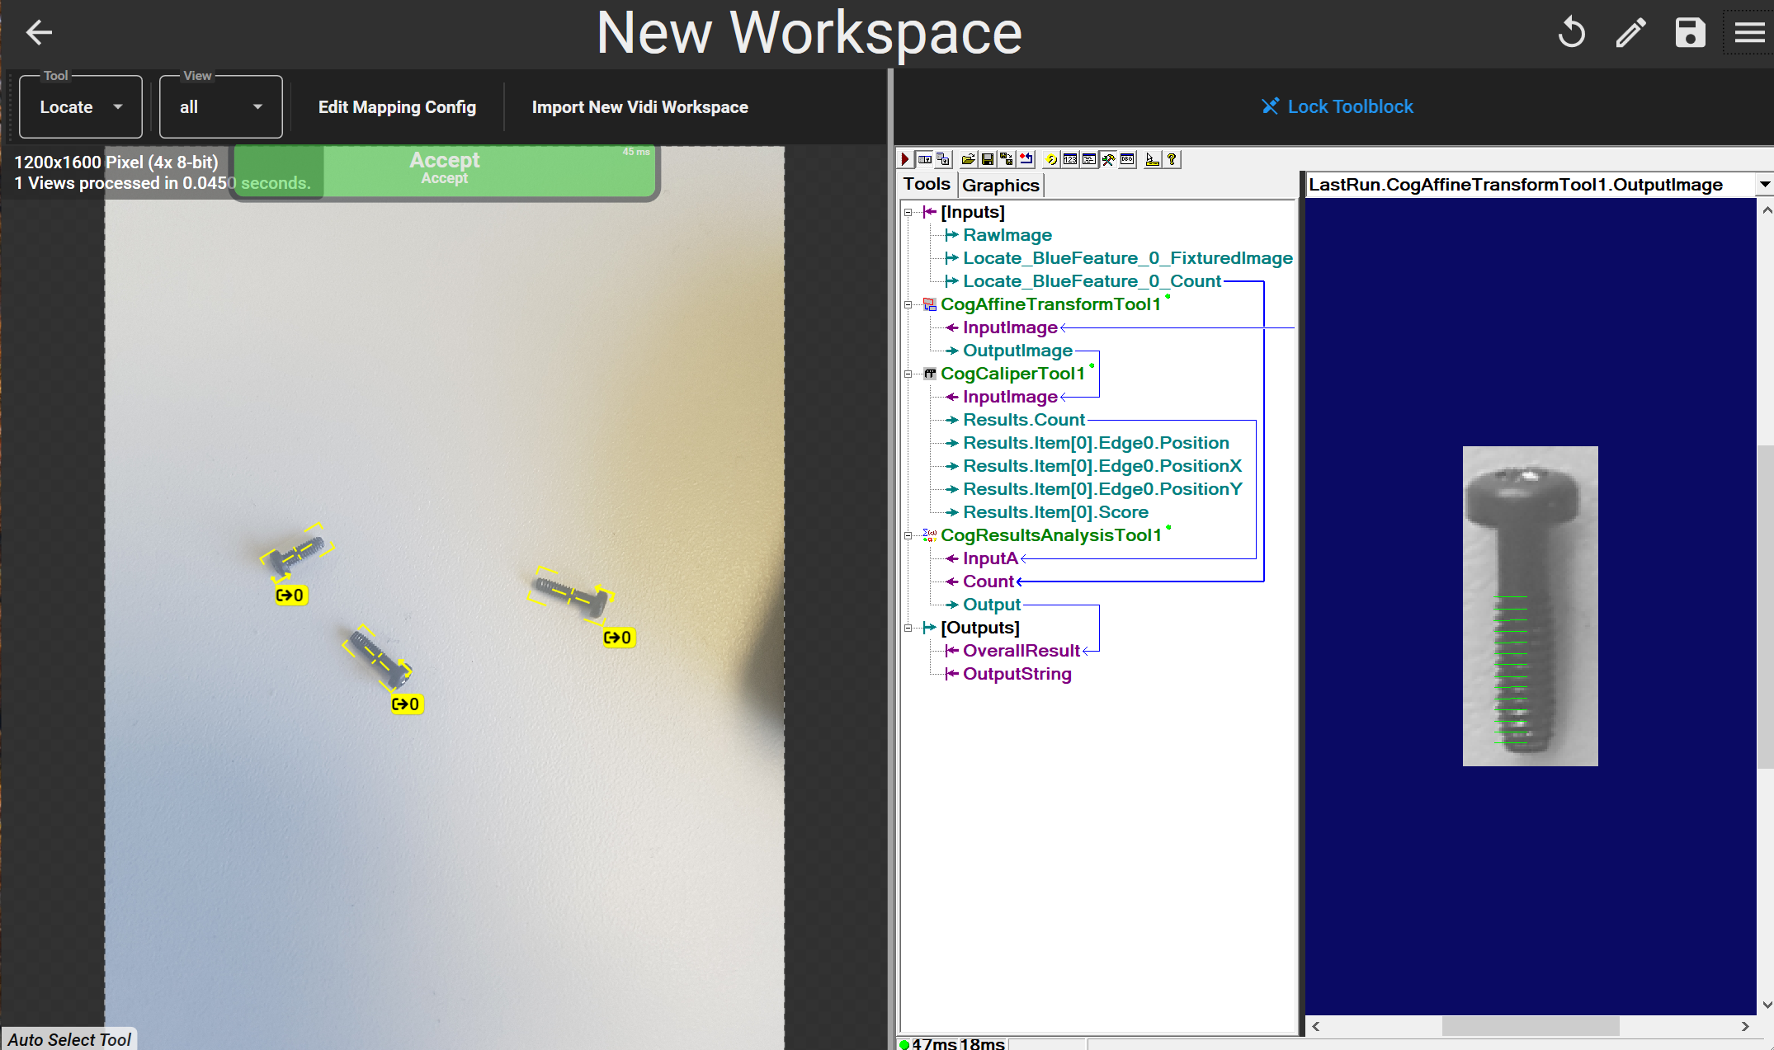Switch to the Graphics tab
Viewport: 1774px width, 1050px height.
tap(1000, 186)
